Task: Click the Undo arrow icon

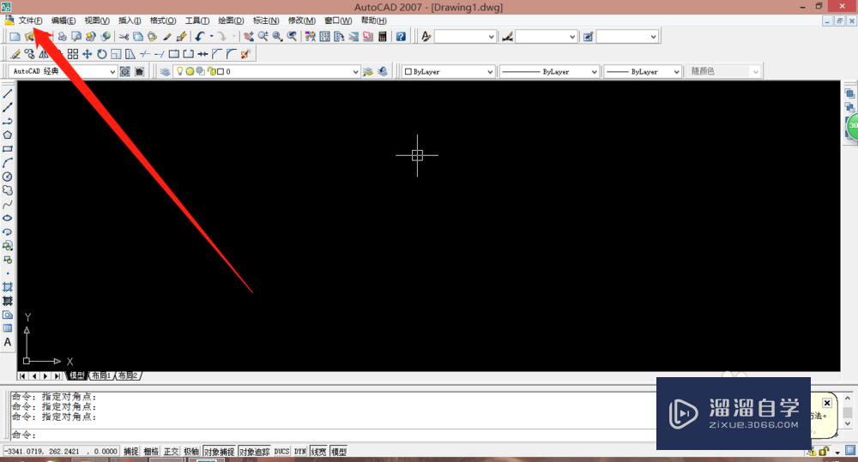Action: pyautogui.click(x=200, y=37)
